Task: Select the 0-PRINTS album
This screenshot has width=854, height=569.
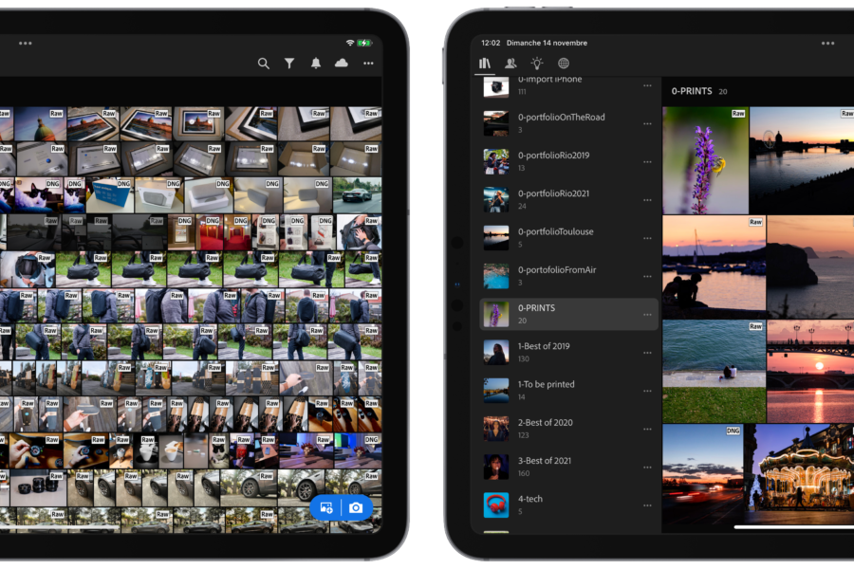Action: (568, 314)
